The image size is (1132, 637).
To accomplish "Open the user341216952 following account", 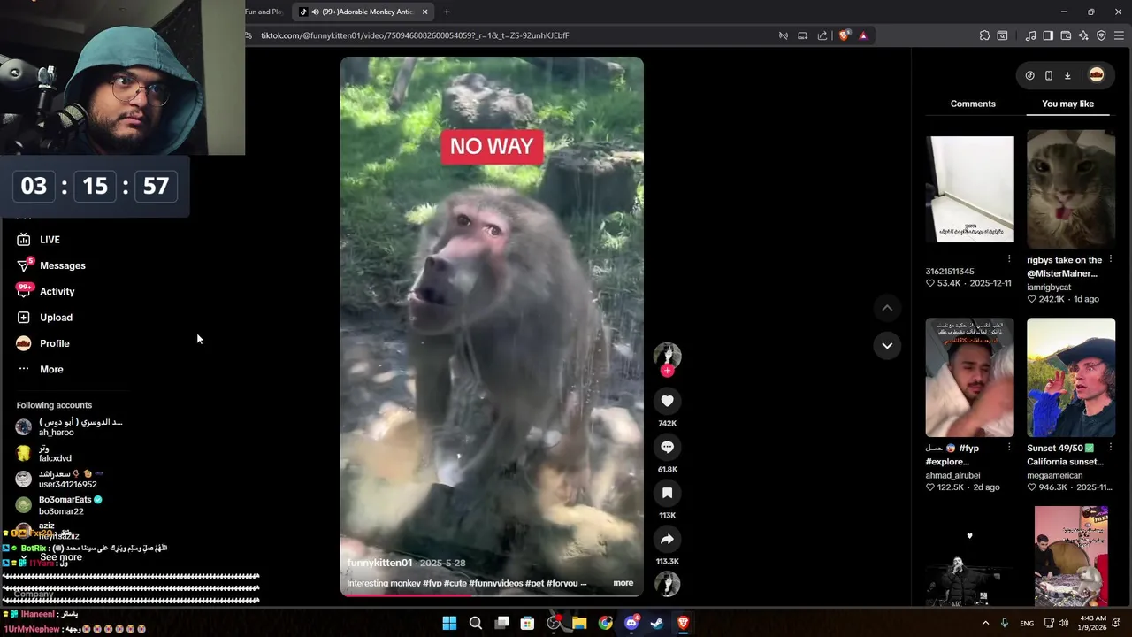I will (x=71, y=479).
